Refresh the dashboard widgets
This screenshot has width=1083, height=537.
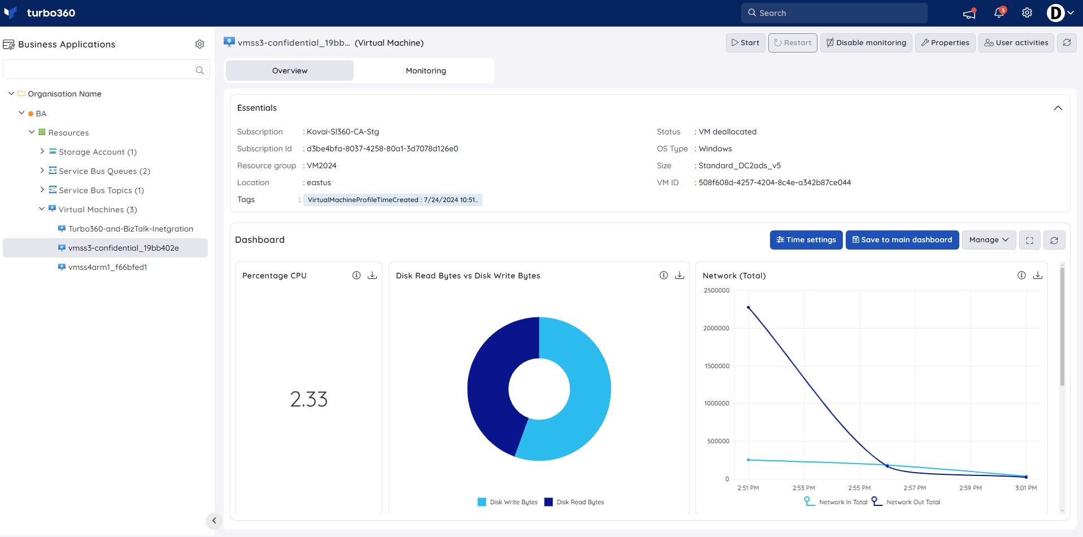[x=1054, y=240]
